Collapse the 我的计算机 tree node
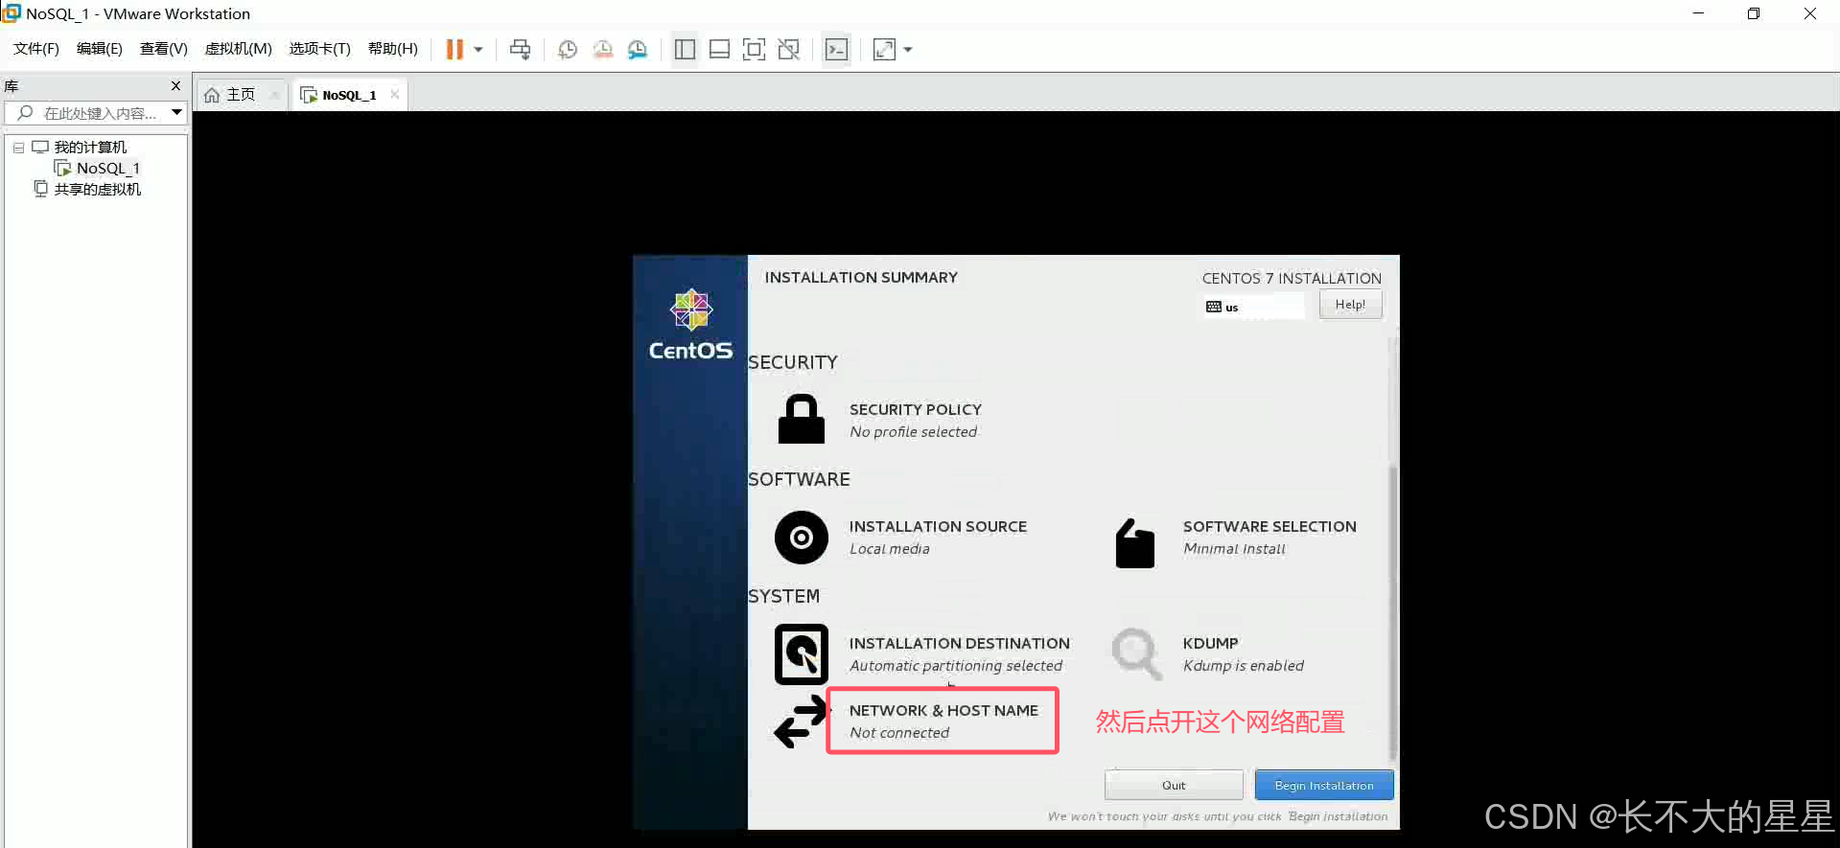 coord(18,148)
